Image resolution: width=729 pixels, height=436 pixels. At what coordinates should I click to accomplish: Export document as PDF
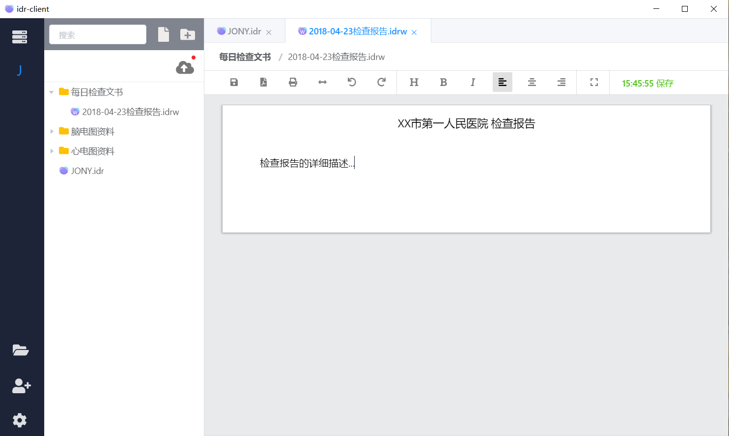[263, 83]
